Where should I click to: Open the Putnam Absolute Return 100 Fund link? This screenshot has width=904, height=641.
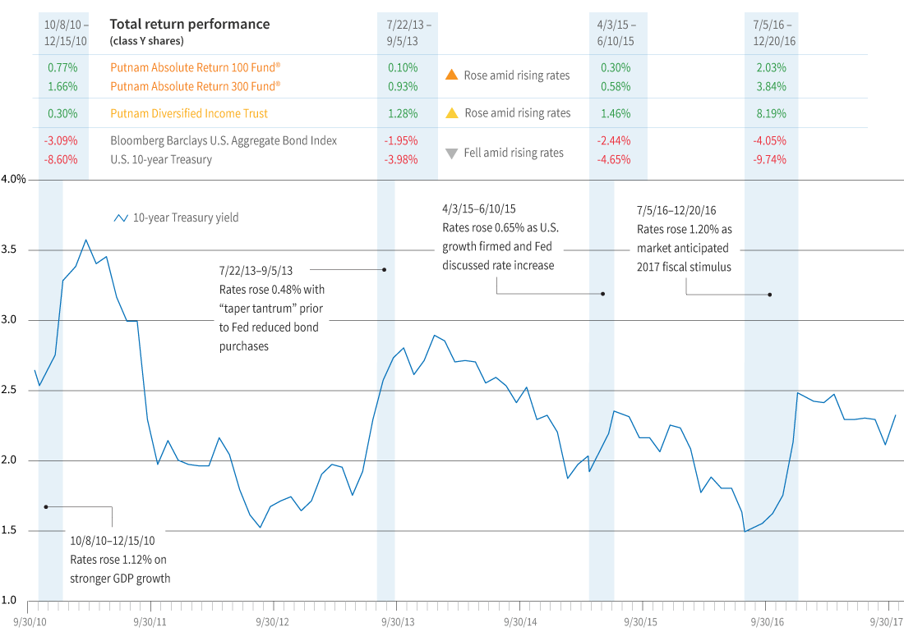point(196,66)
